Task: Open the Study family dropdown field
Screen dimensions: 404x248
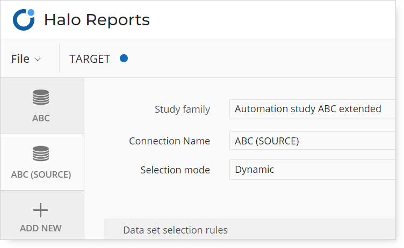Action: (x=312, y=109)
